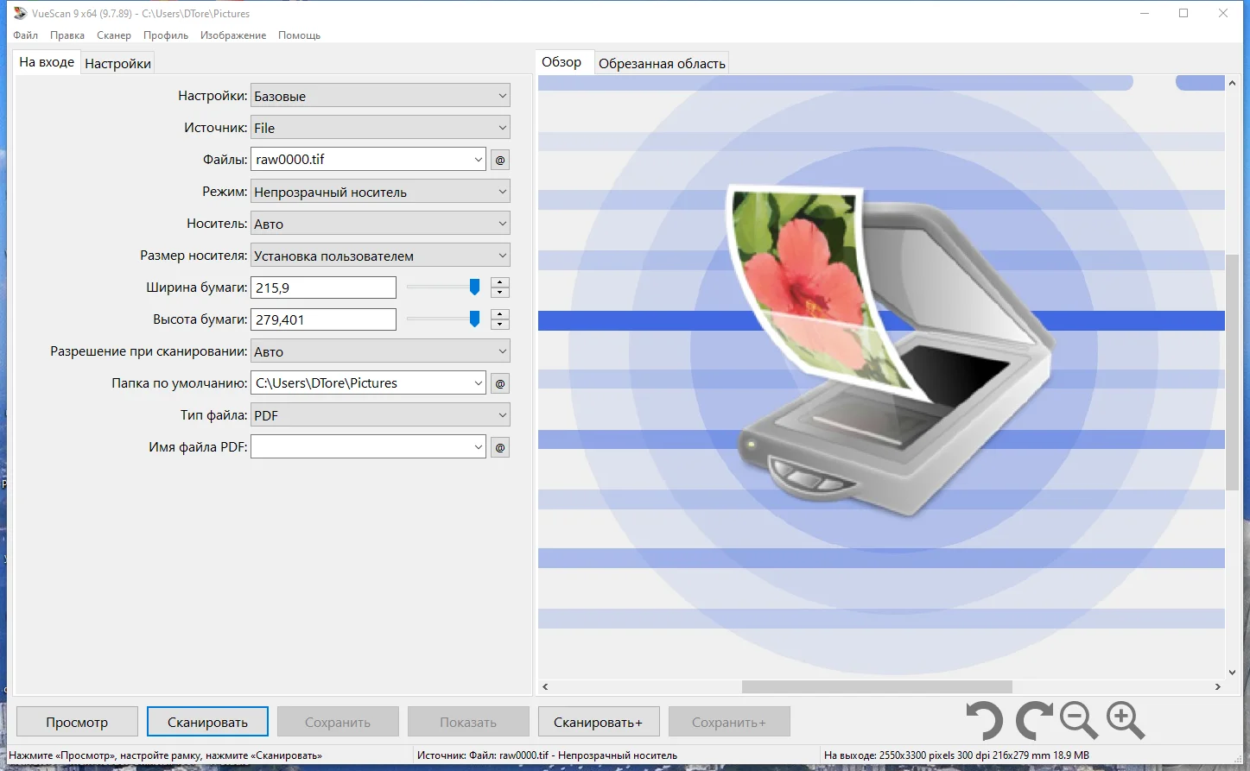Open the Режим dropdown
The width and height of the screenshot is (1250, 771).
click(380, 192)
